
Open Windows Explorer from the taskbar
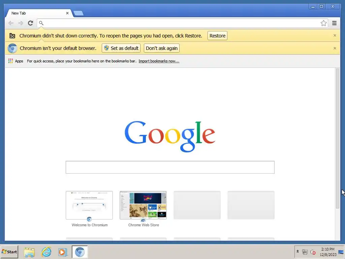click(29, 252)
